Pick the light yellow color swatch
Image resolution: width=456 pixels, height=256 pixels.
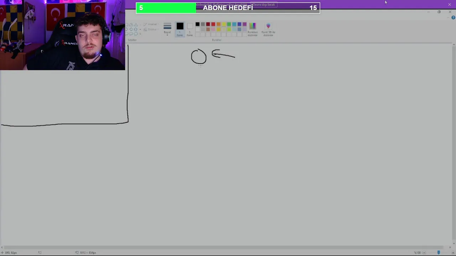[x=224, y=29]
